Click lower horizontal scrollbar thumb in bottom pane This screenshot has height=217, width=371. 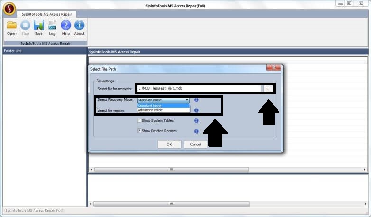(x=171, y=204)
